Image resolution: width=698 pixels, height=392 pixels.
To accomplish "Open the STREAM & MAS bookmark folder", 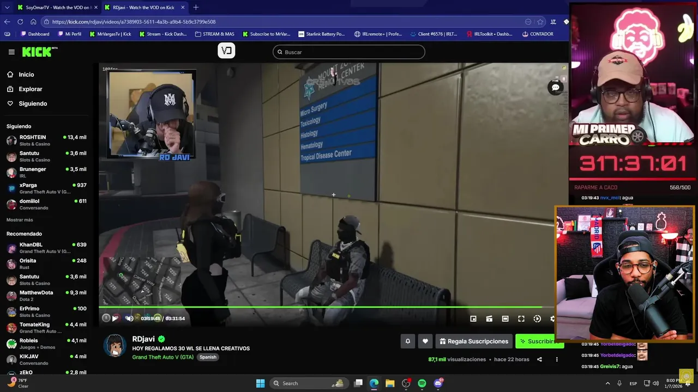I will click(x=214, y=34).
